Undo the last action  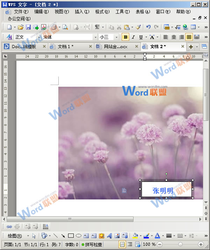[148, 27]
